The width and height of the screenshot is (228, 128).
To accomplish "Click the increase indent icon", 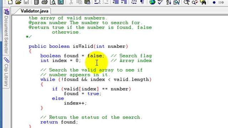I will coord(124,2).
